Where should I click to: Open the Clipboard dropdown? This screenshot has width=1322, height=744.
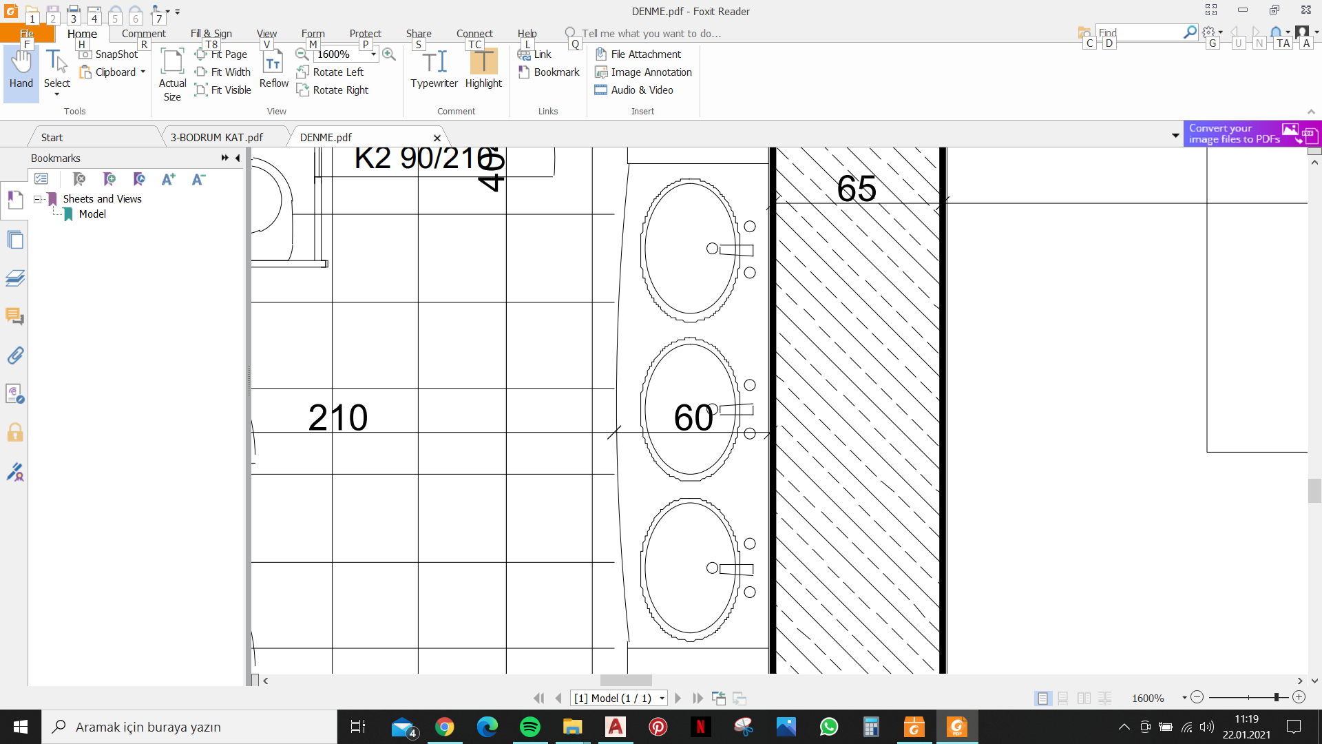pyautogui.click(x=143, y=72)
